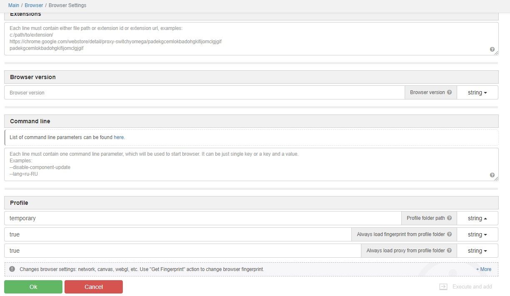Click the Profile folder path field containing temporary
This screenshot has width=510, height=296.
pyautogui.click(x=202, y=218)
